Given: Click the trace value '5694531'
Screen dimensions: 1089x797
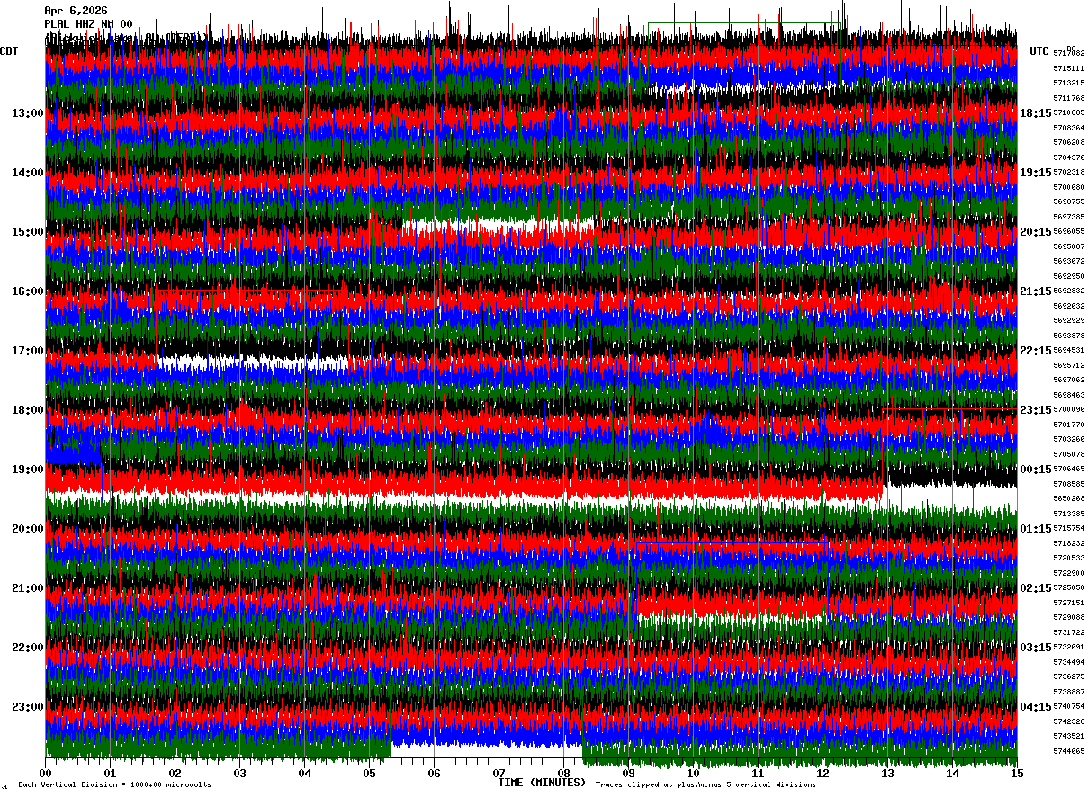Looking at the screenshot, I should click(1068, 350).
